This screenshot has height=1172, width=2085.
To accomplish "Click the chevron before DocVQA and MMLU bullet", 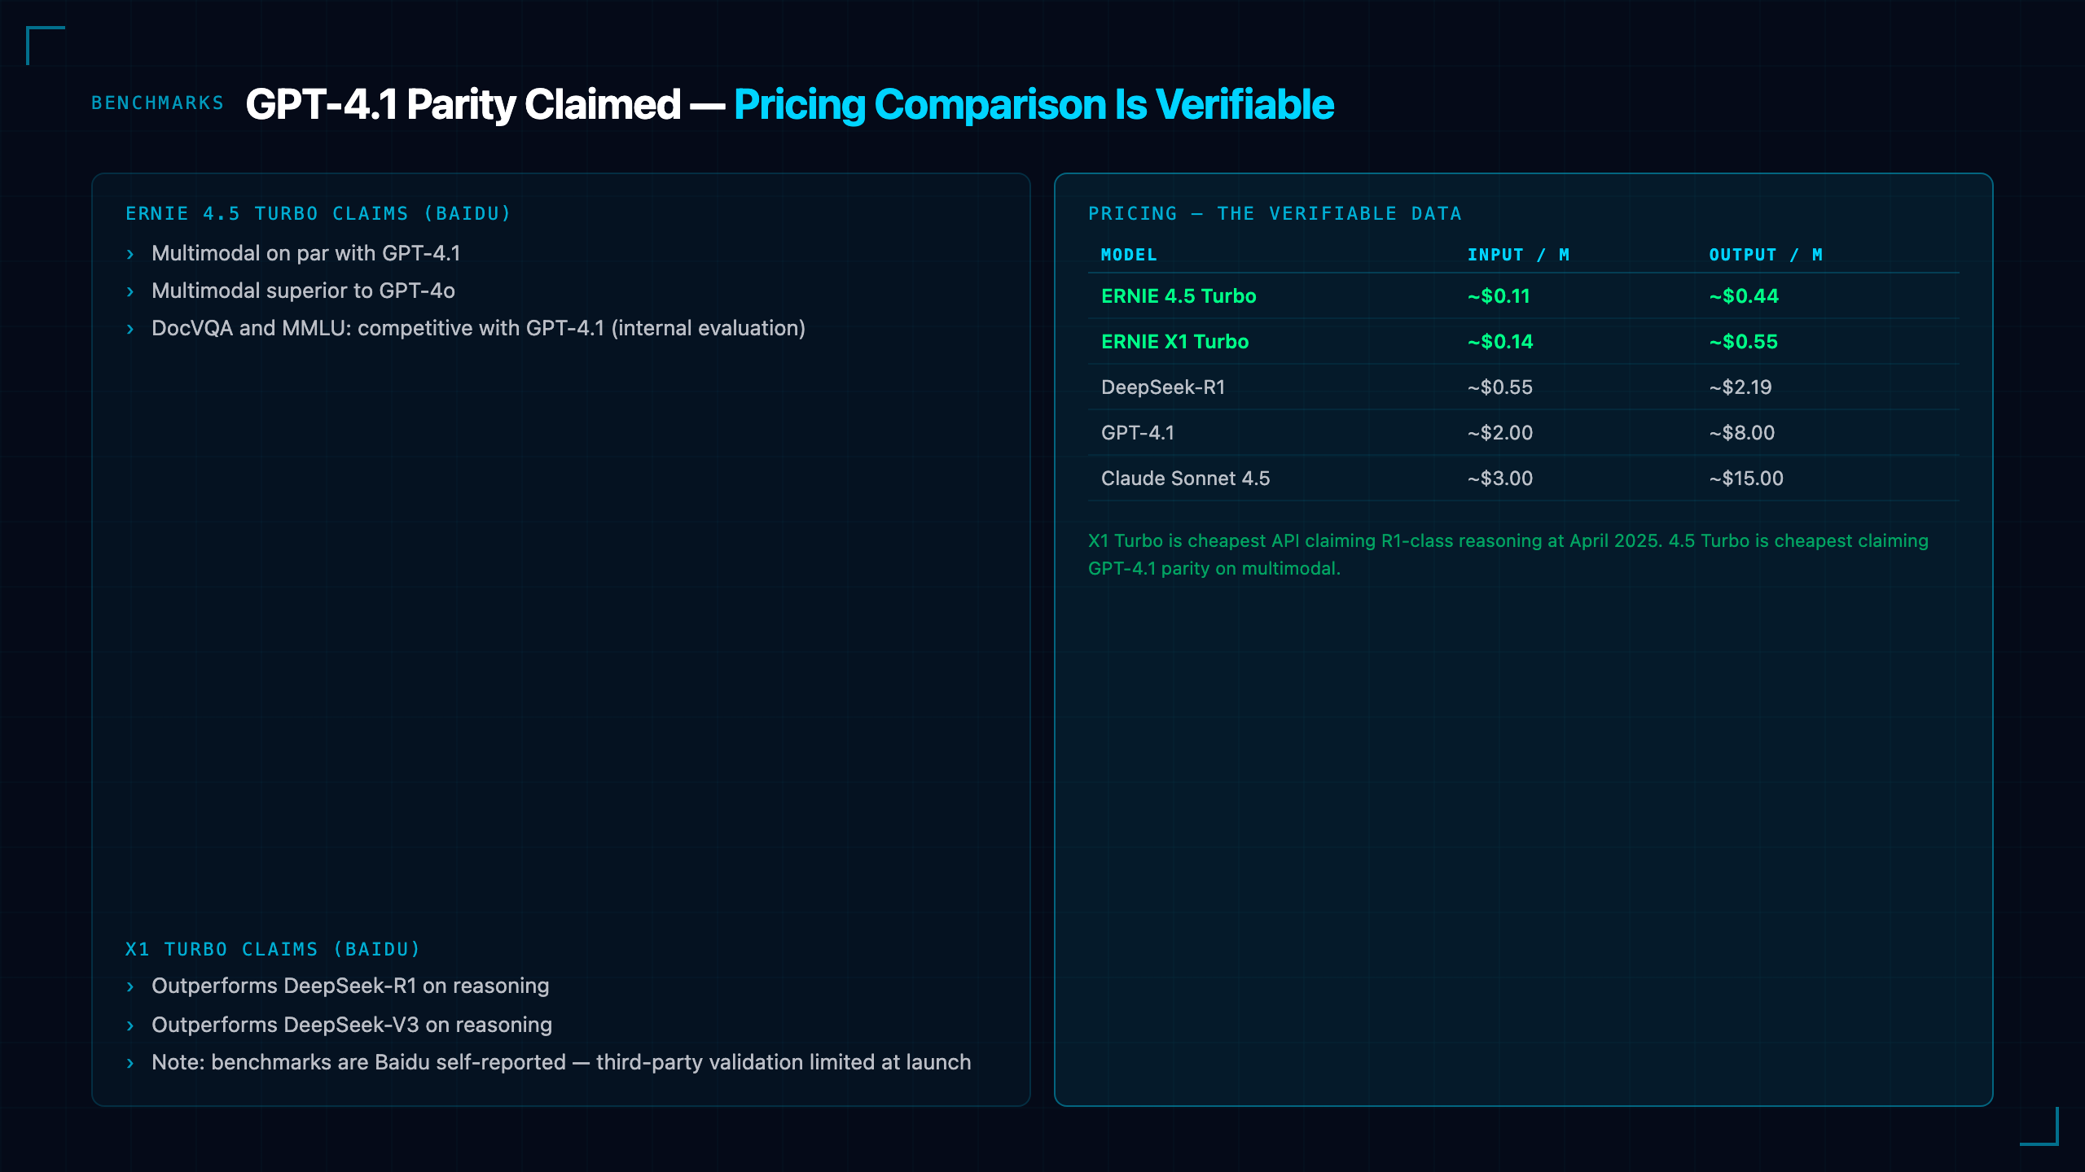I will tap(130, 330).
